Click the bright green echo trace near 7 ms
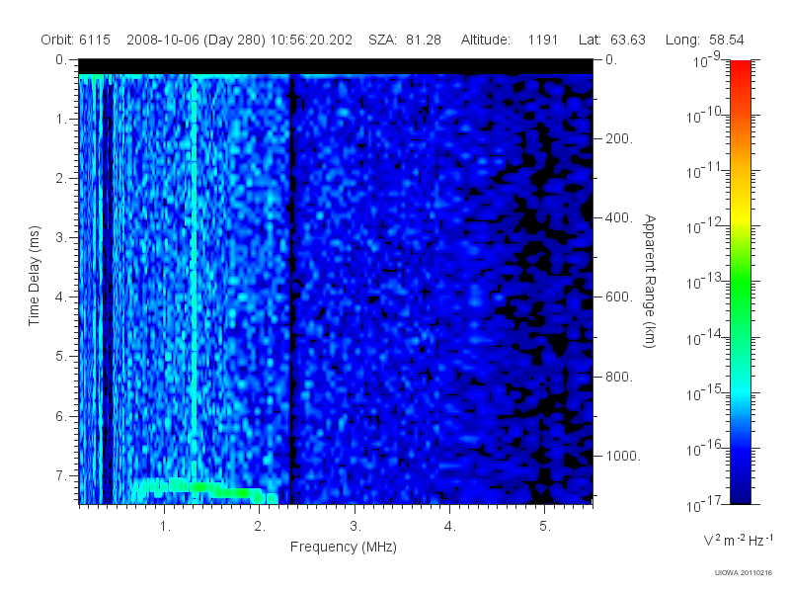Image resolution: width=790 pixels, height=593 pixels. pos(204,490)
